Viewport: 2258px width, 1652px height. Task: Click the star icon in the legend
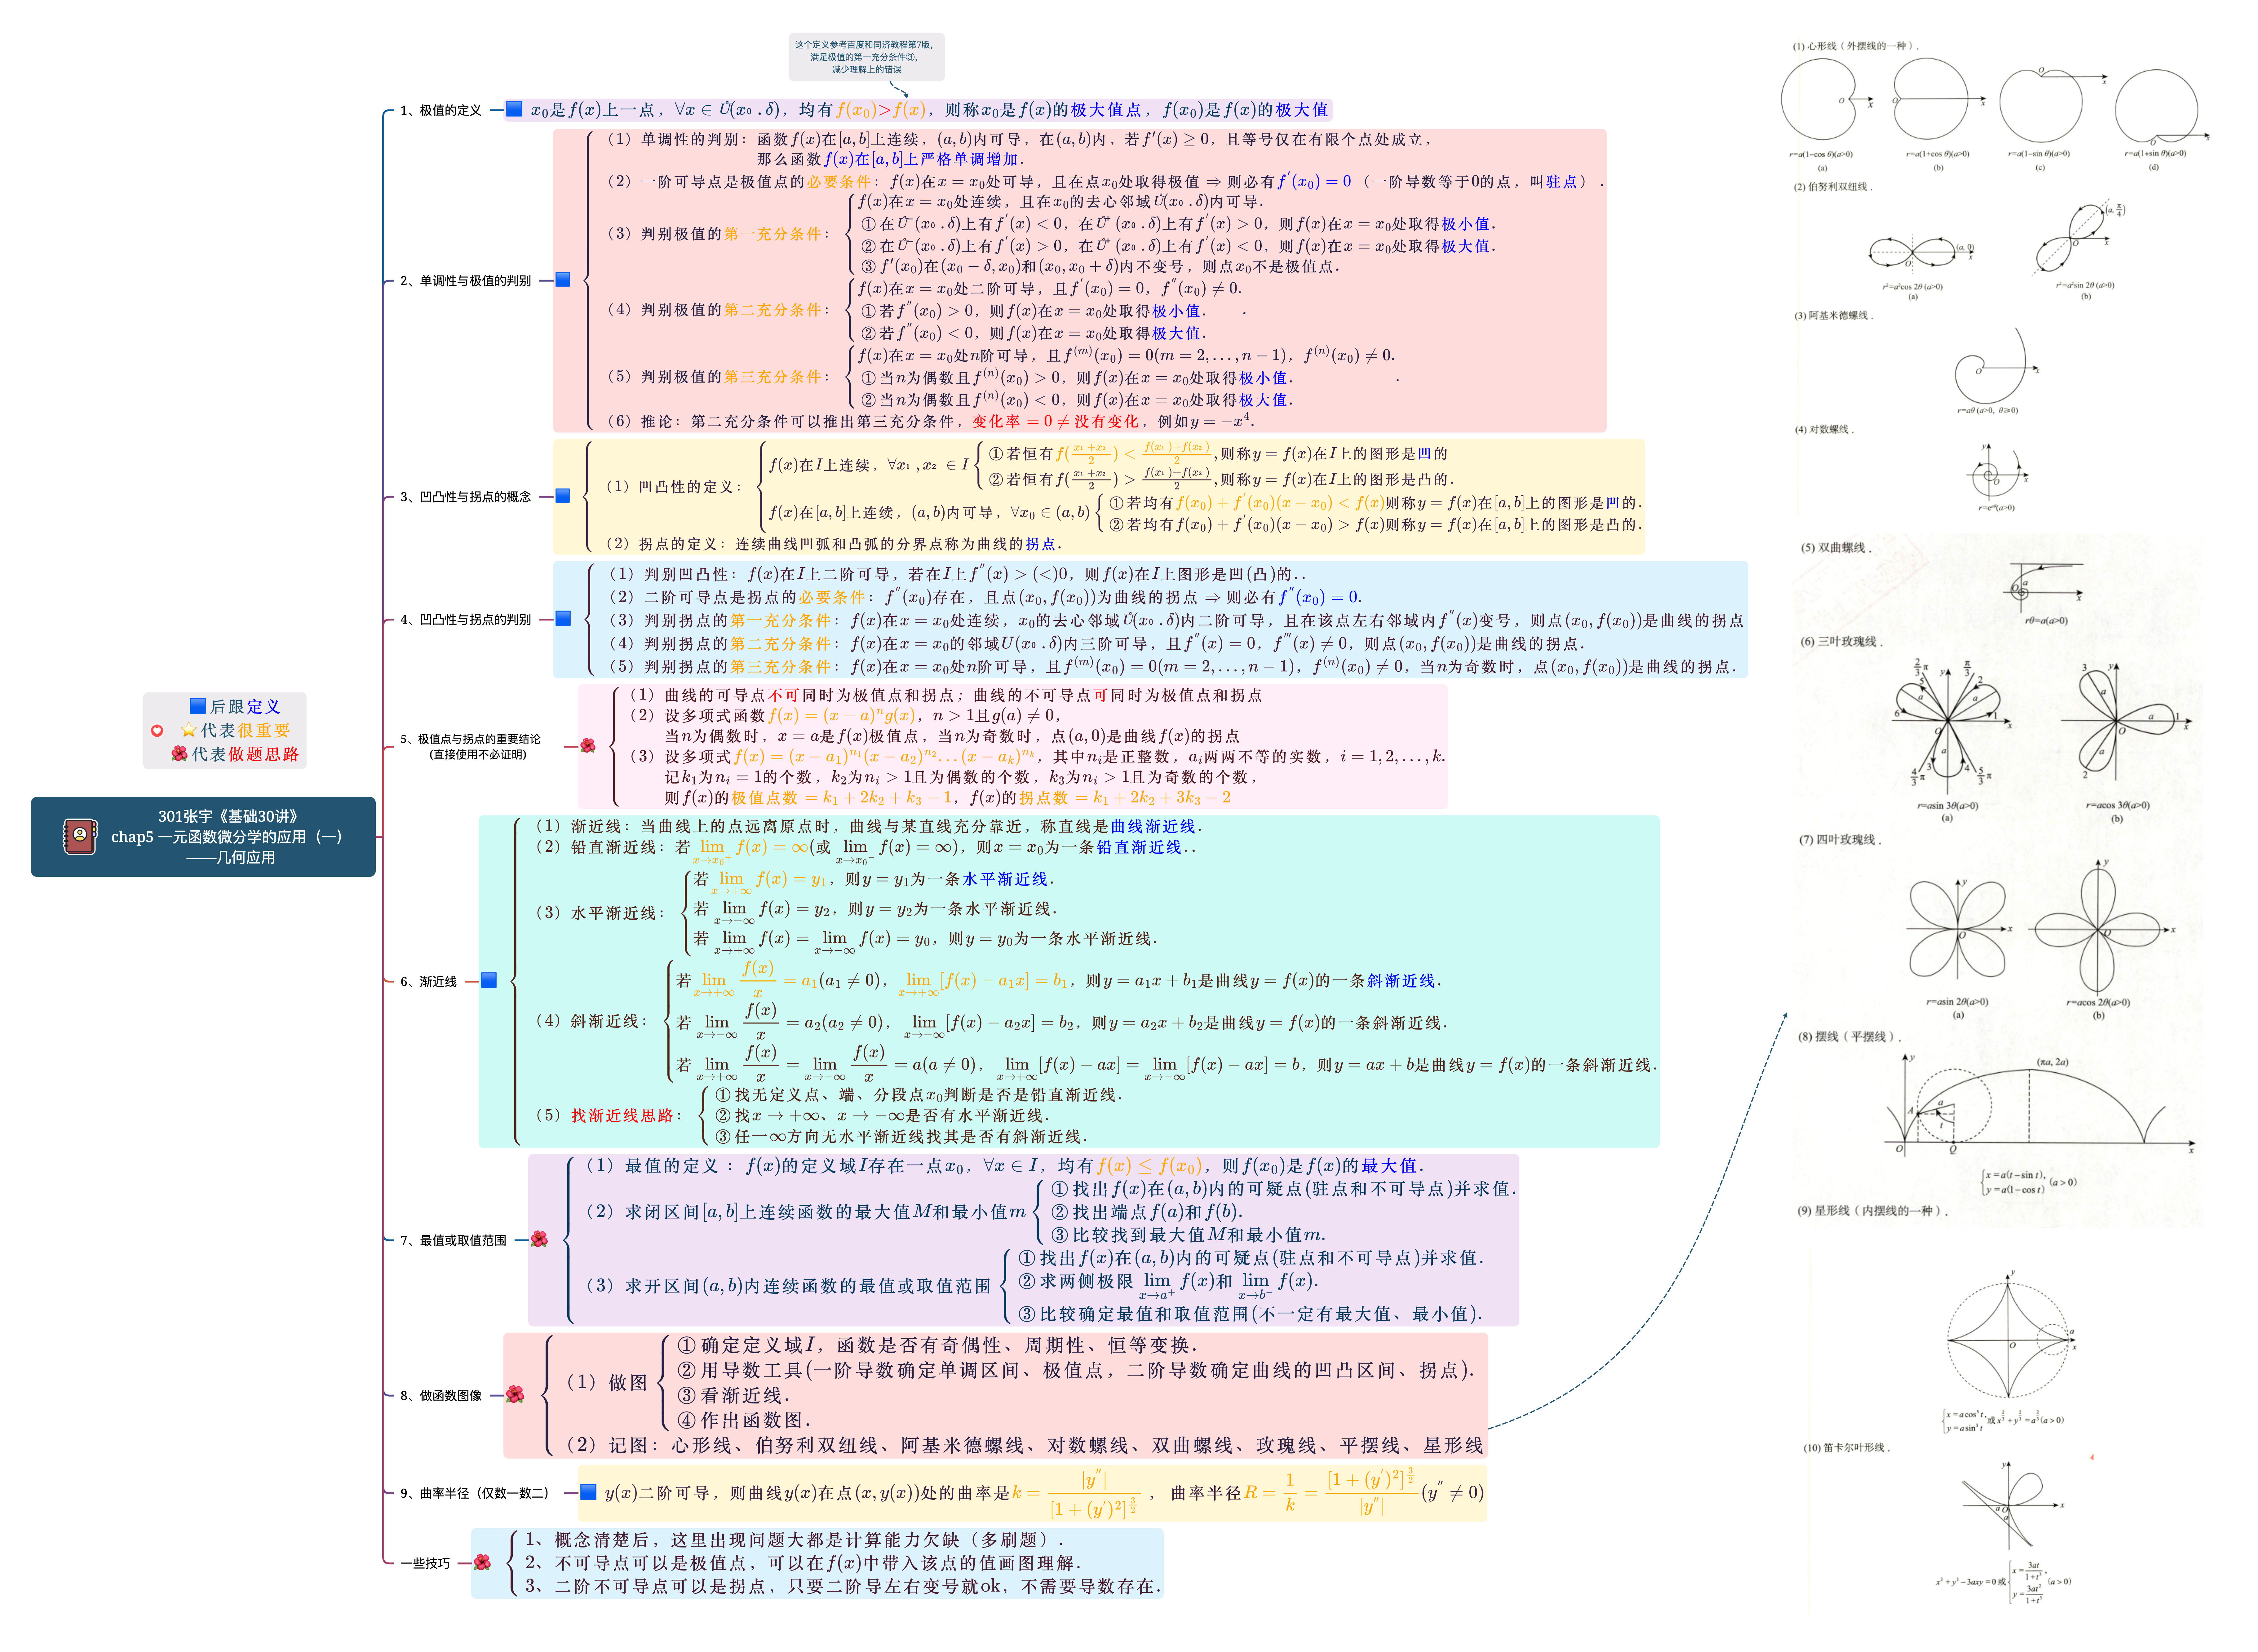pos(188,730)
